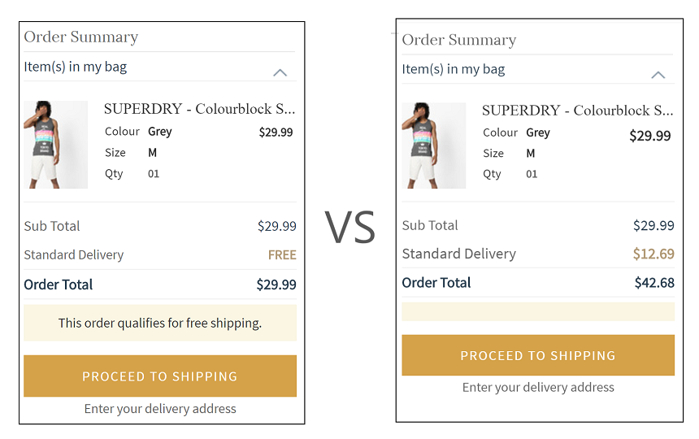699x439 pixels.
Task: Collapse bag items chevron in $42.68 order summary
Action: (658, 75)
